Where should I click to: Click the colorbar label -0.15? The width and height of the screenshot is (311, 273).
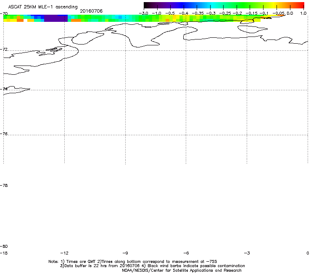pos(251,13)
